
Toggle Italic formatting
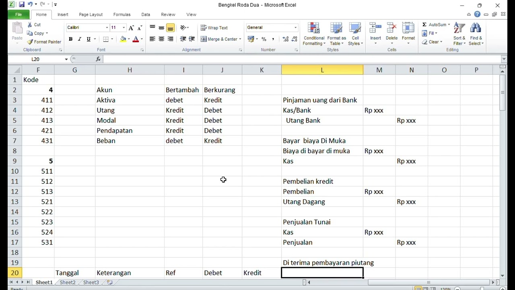(x=79, y=39)
